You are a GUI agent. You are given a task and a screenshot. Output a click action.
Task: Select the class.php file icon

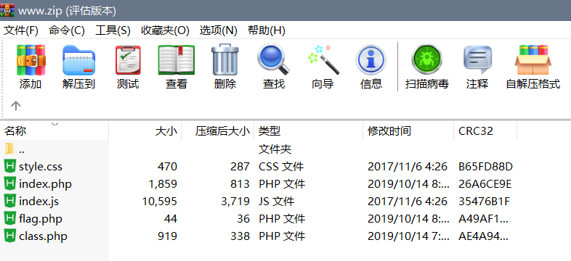[10, 236]
